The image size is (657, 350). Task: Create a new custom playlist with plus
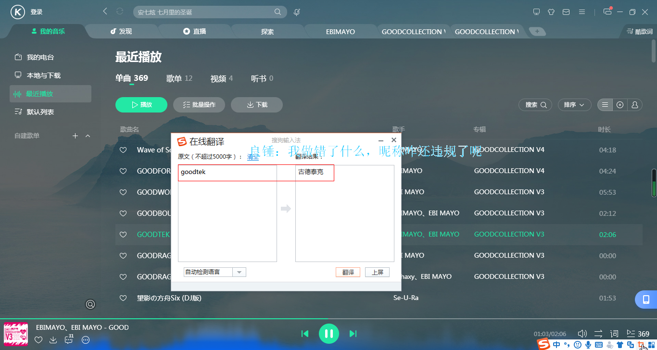pos(75,136)
